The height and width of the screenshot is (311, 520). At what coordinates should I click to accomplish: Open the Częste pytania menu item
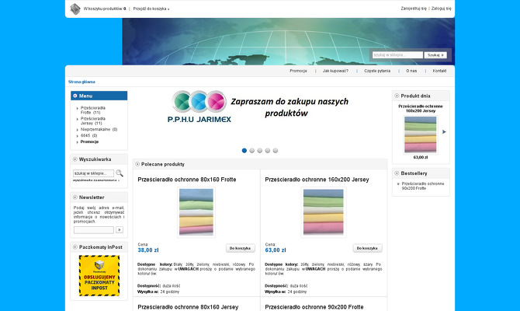pyautogui.click(x=377, y=71)
